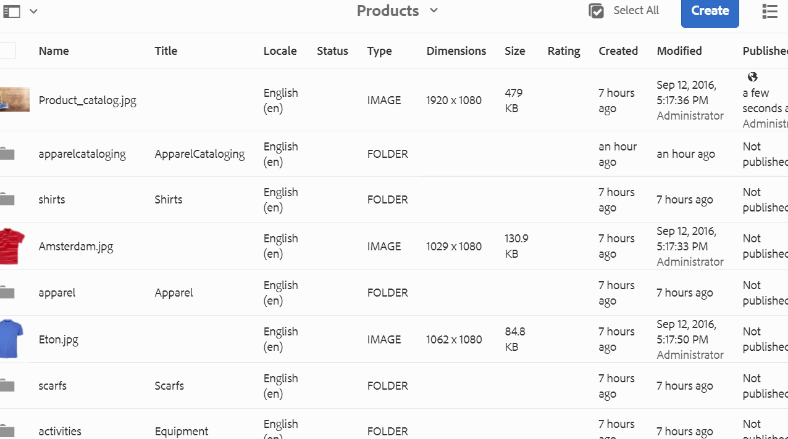Open the Products breadcrumb dropdown
788x439 pixels.
[x=434, y=10]
